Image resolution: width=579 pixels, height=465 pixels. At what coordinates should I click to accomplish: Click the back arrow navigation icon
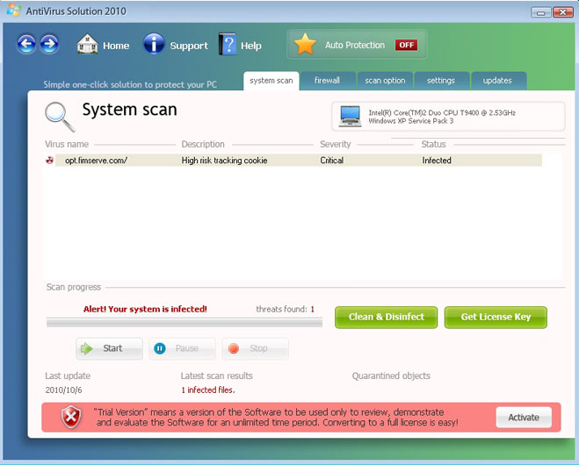click(26, 44)
